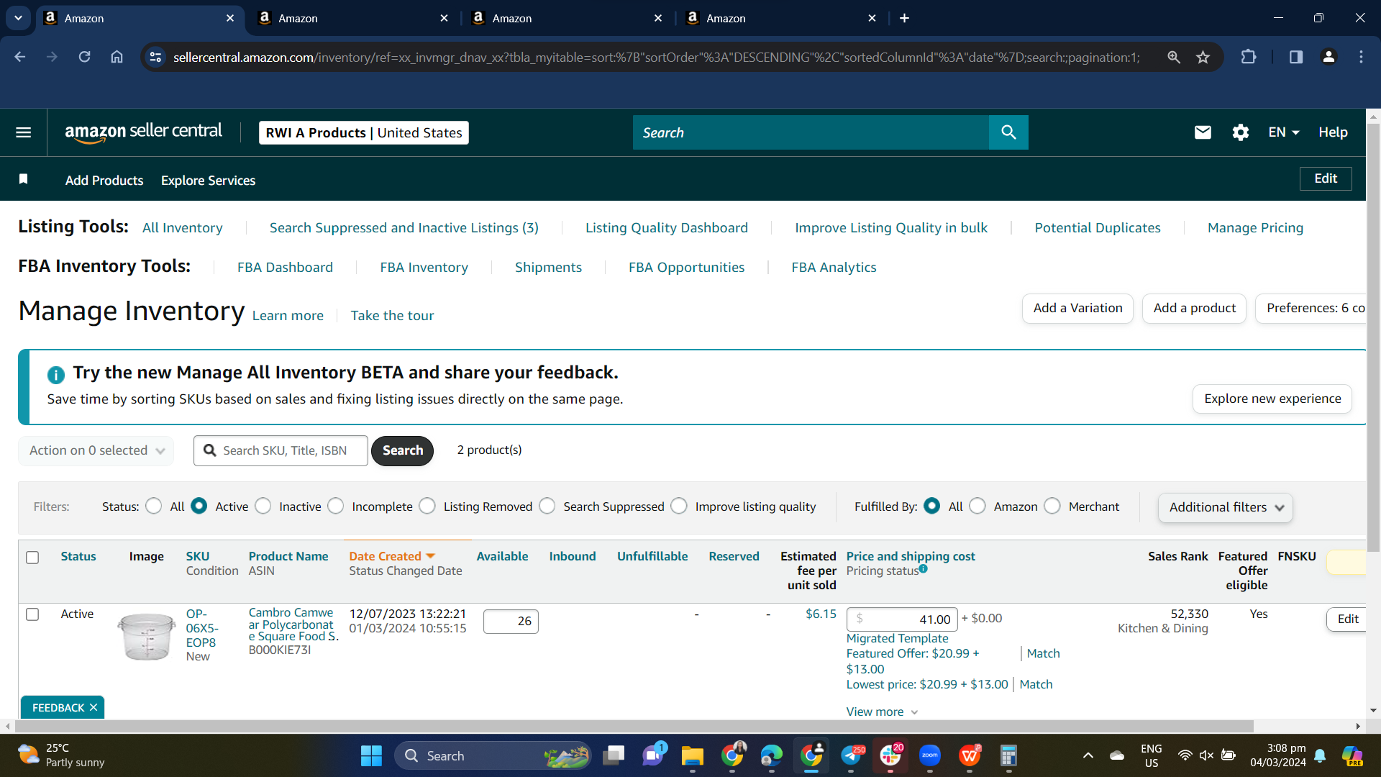
Task: Click the blue info icon in the banner
Action: [x=55, y=374]
